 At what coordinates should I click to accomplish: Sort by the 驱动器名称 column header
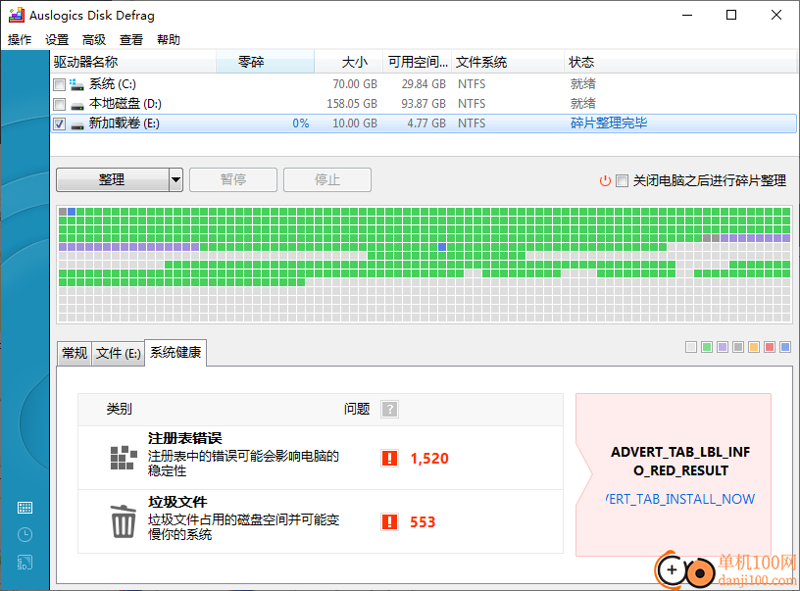coord(133,62)
